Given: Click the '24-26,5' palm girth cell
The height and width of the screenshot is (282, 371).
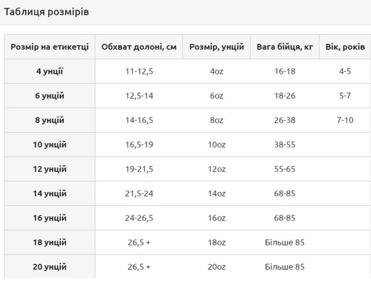Looking at the screenshot, I should [139, 218].
